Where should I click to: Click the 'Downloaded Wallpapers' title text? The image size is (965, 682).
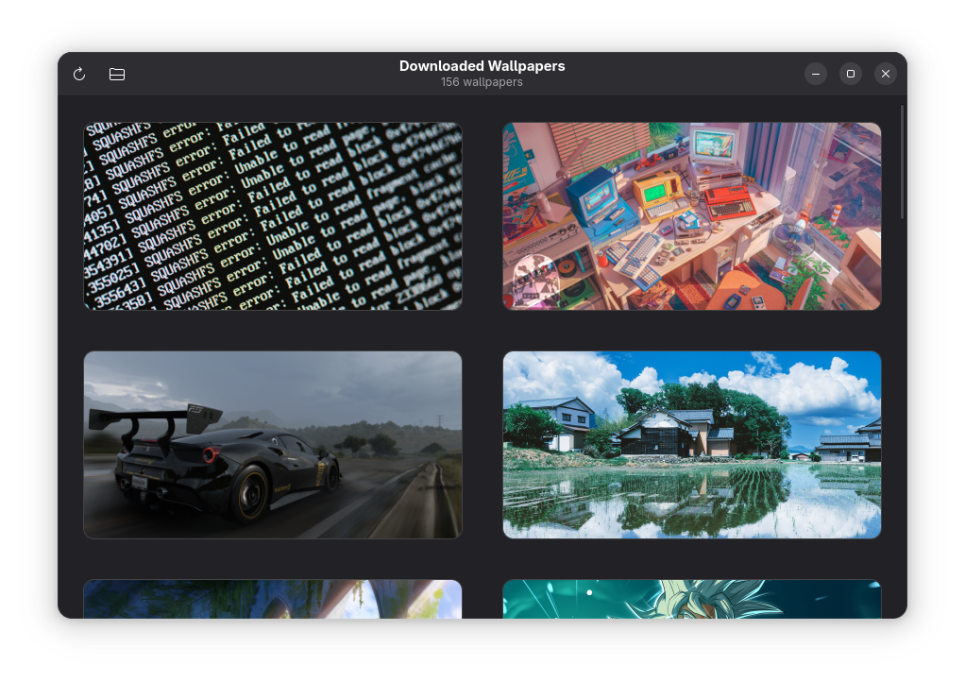coord(482,66)
